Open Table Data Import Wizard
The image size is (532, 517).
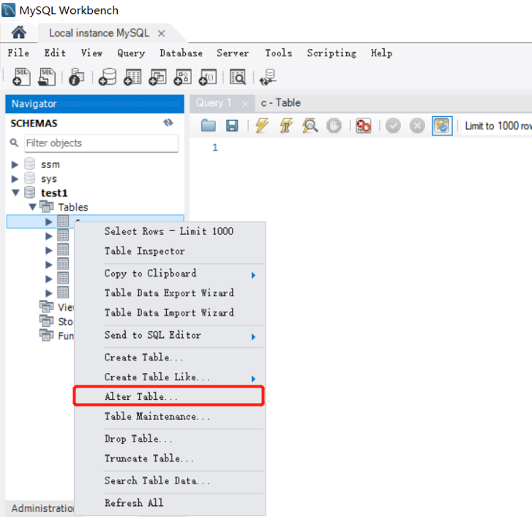click(x=170, y=313)
